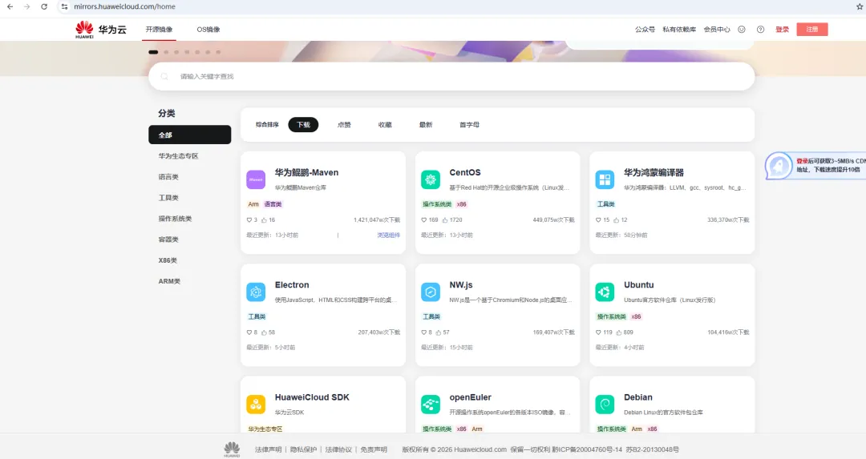Open the Debian swirl icon
866x459 pixels.
pos(605,405)
